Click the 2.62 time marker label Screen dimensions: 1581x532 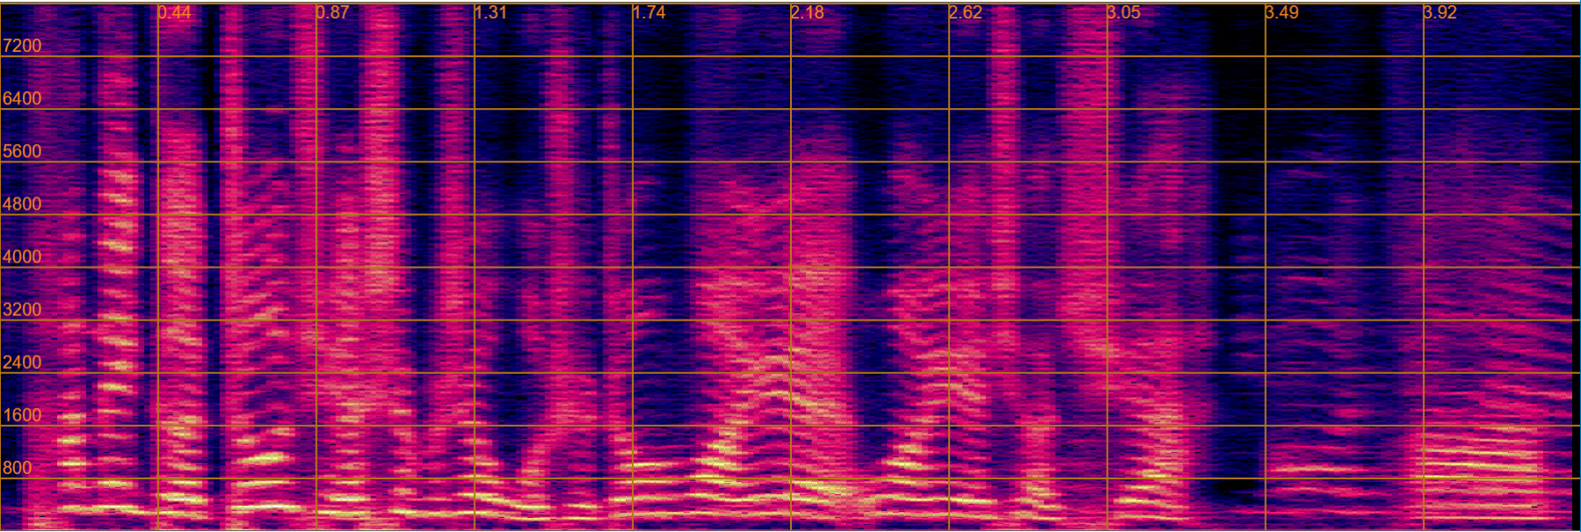point(965,12)
